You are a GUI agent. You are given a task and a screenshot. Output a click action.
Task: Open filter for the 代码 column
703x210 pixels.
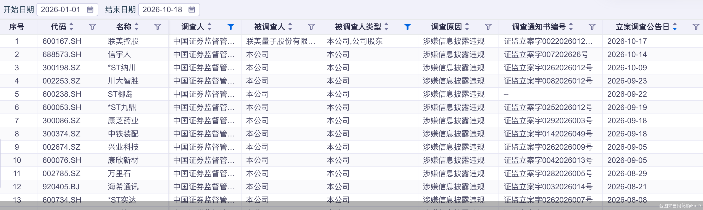(x=93, y=27)
